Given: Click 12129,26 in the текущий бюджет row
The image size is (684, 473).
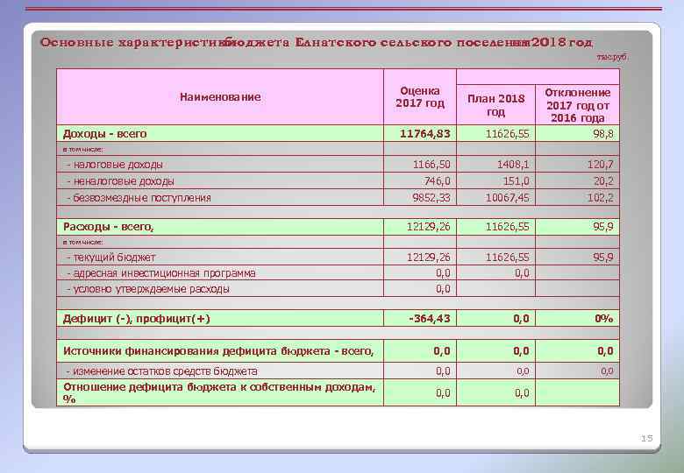Looking at the screenshot, I should pyautogui.click(x=428, y=258).
